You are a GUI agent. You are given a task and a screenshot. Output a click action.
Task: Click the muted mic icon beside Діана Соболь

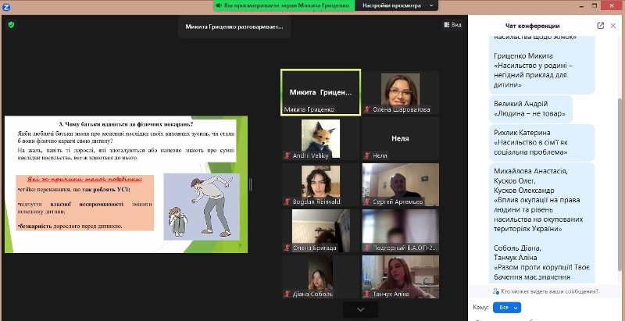pyautogui.click(x=287, y=294)
